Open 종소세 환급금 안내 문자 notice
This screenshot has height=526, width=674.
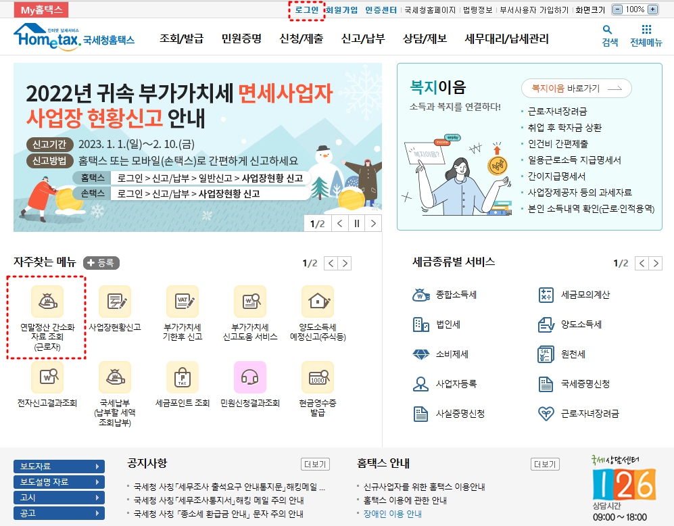click(x=218, y=514)
